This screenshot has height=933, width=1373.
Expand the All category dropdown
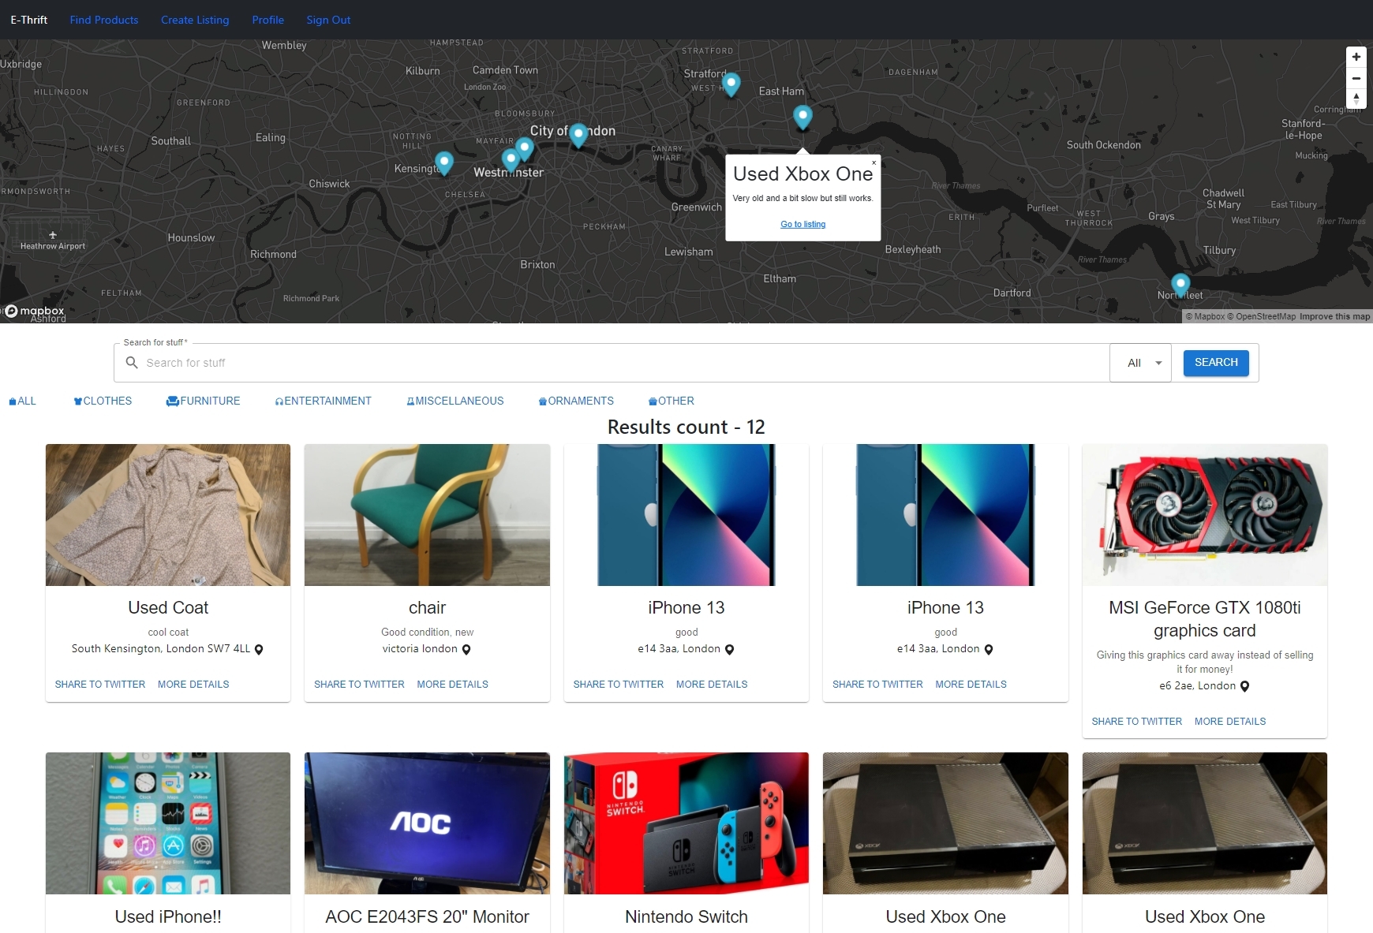[1141, 363]
